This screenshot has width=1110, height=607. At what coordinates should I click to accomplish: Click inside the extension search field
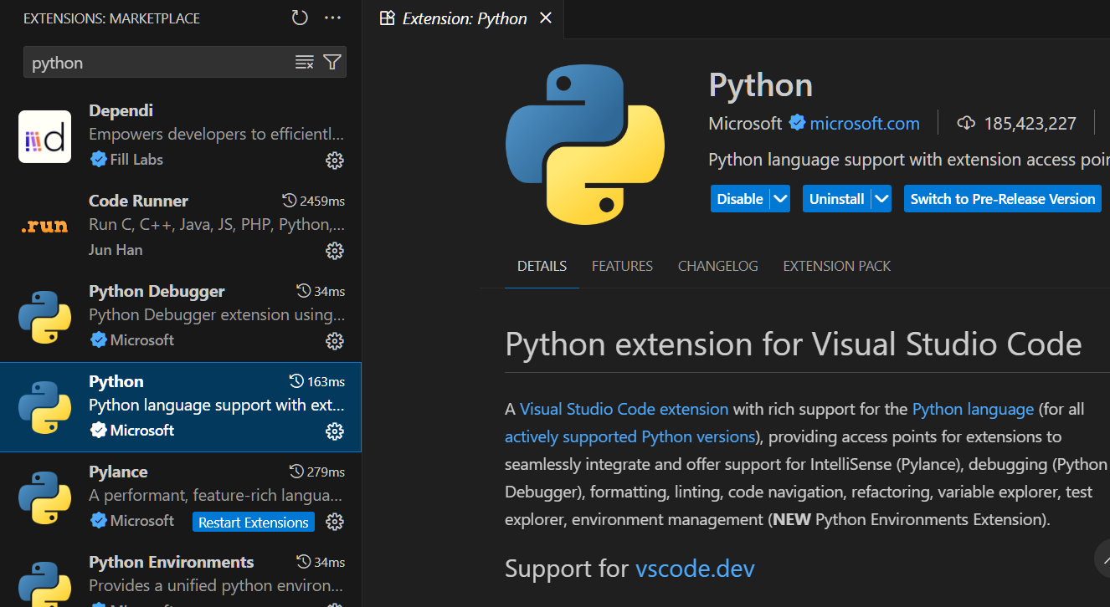point(151,62)
